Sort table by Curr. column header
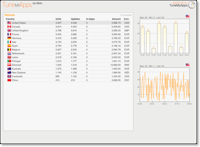 (x=126, y=19)
